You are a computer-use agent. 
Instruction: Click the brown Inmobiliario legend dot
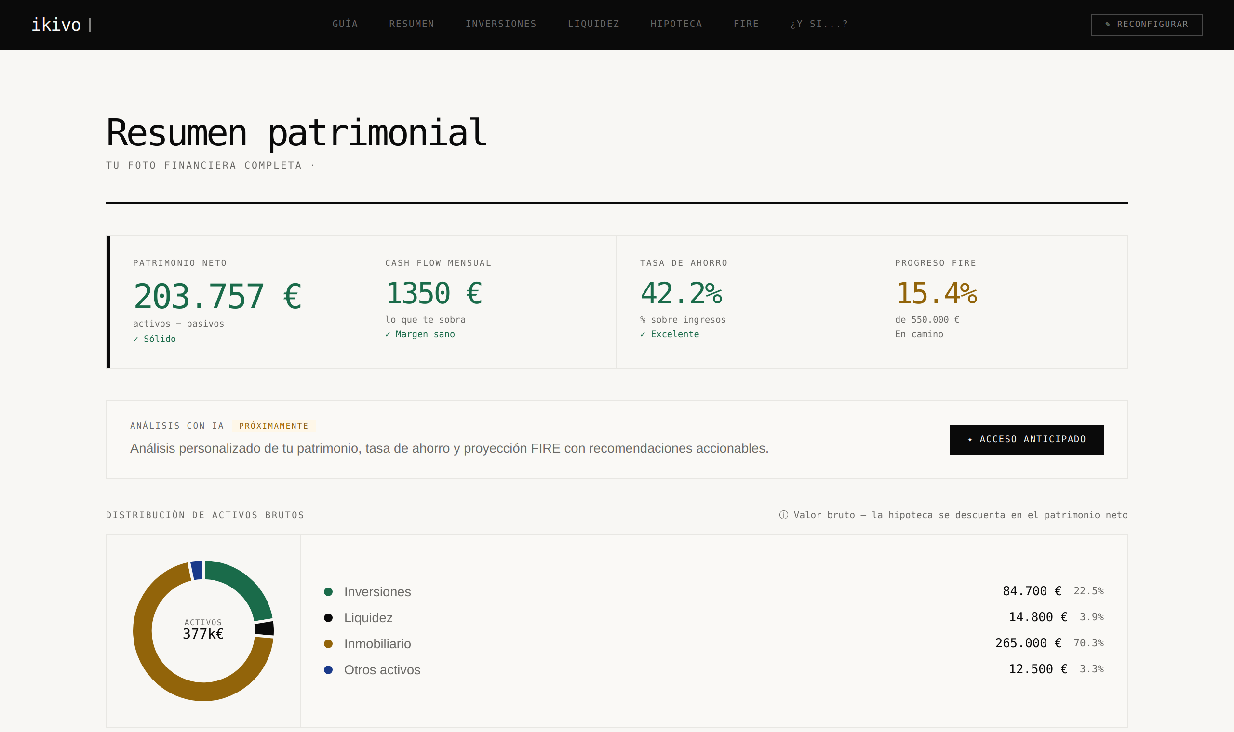click(328, 644)
